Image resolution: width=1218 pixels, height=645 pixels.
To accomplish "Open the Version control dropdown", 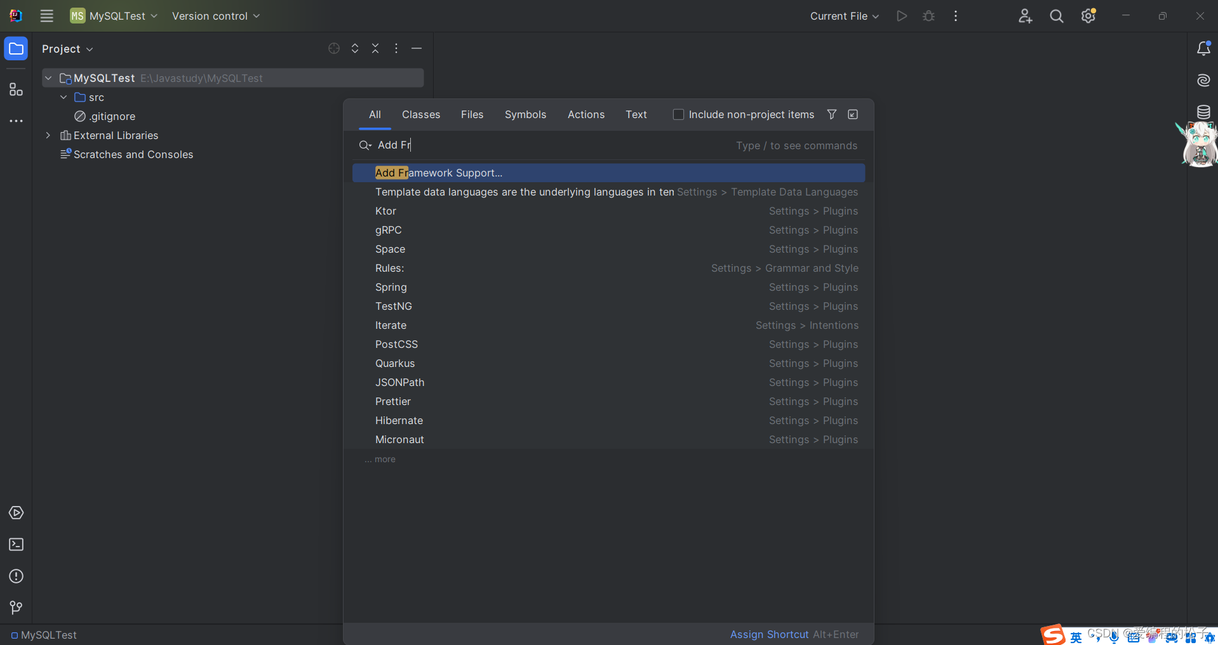I will pyautogui.click(x=216, y=16).
